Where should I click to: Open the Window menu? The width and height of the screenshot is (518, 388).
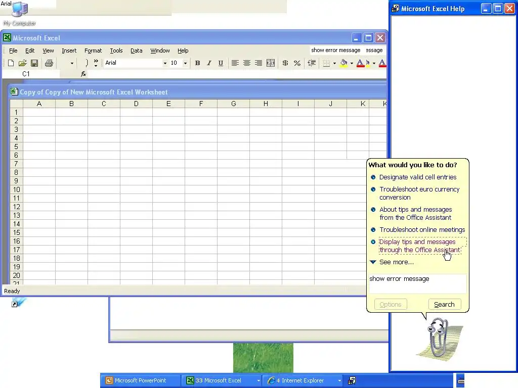160,51
